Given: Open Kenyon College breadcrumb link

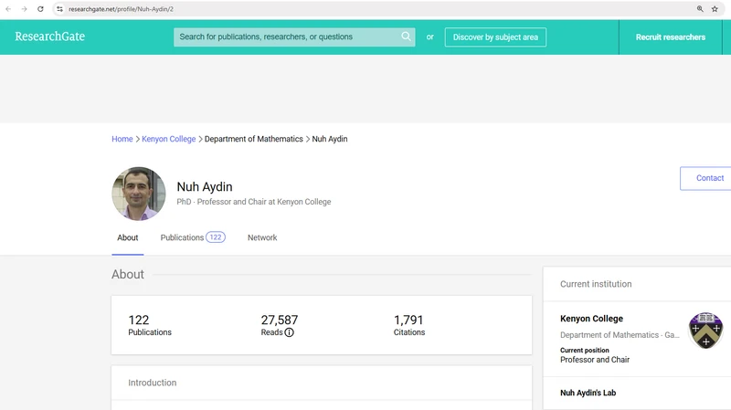Looking at the screenshot, I should [x=169, y=139].
